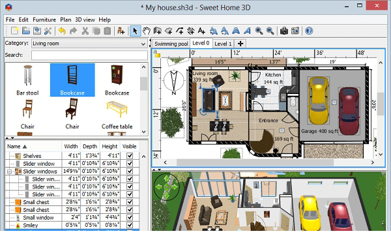
Task: Select the Create dimensions tool
Action: tap(191, 31)
